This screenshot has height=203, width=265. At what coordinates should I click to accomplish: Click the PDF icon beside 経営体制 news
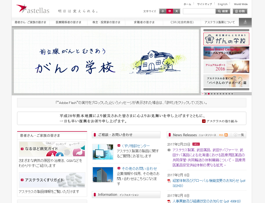click(169, 181)
